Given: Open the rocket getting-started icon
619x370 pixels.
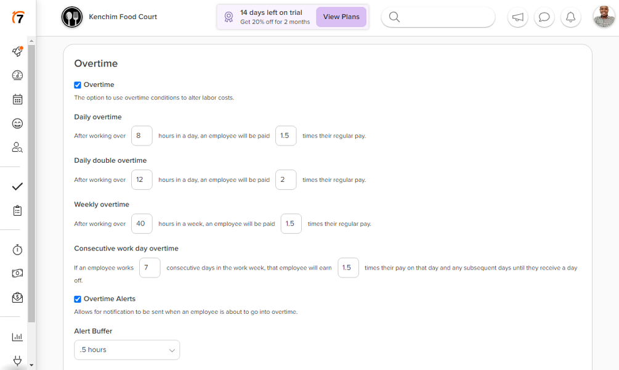Looking at the screenshot, I should coord(17,51).
